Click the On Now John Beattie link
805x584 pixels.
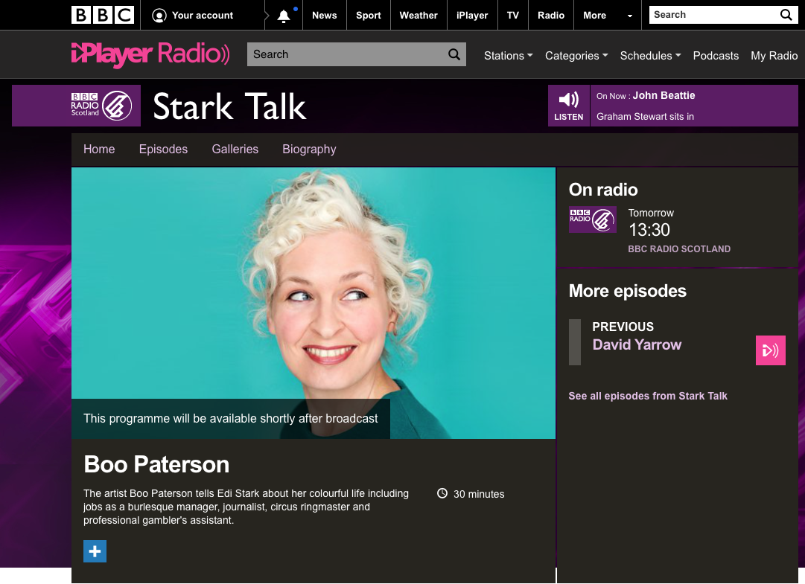[646, 95]
